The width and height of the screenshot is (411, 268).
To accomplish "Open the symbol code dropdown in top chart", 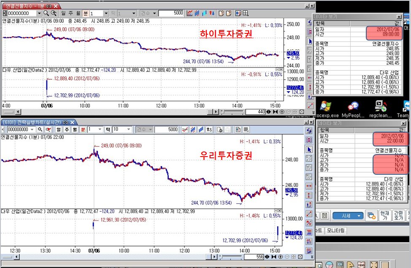I will 39,13.
